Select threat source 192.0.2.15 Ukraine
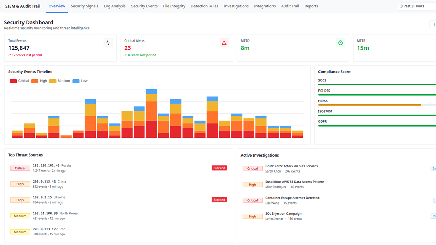Viewport: 436px width, 245px height. [119, 200]
